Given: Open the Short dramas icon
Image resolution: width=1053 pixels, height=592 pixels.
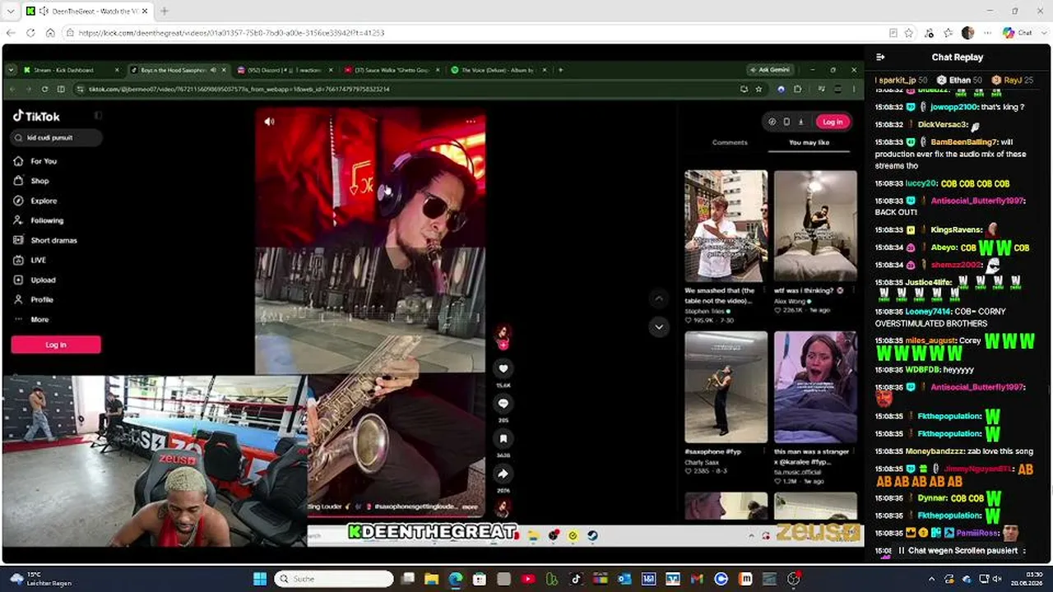Looking at the screenshot, I should (x=18, y=240).
